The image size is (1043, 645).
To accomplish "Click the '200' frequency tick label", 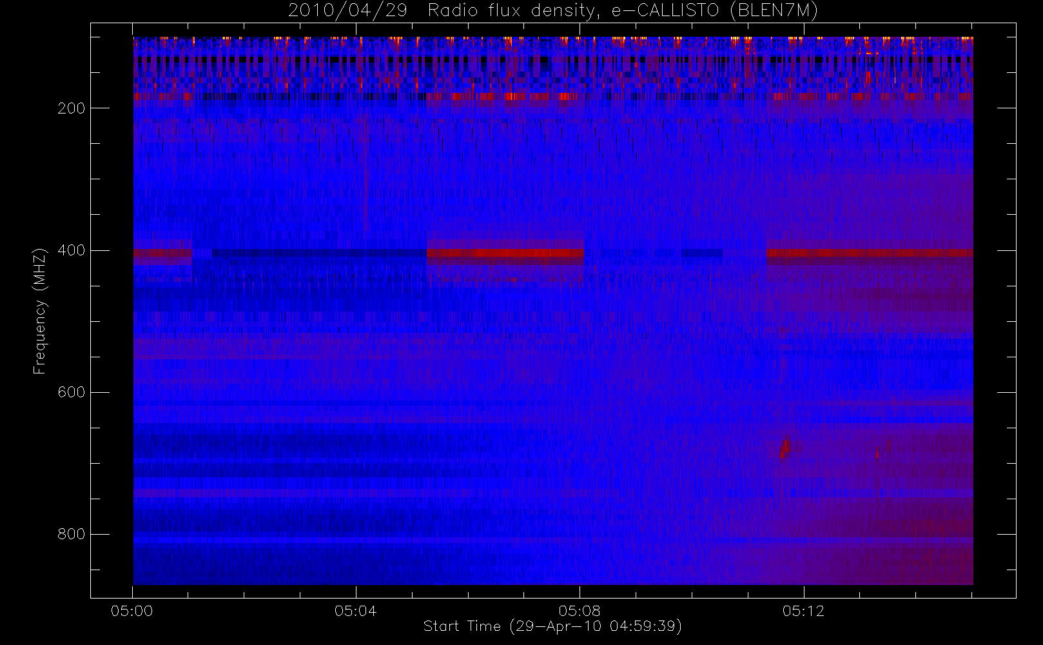I will click(x=71, y=108).
